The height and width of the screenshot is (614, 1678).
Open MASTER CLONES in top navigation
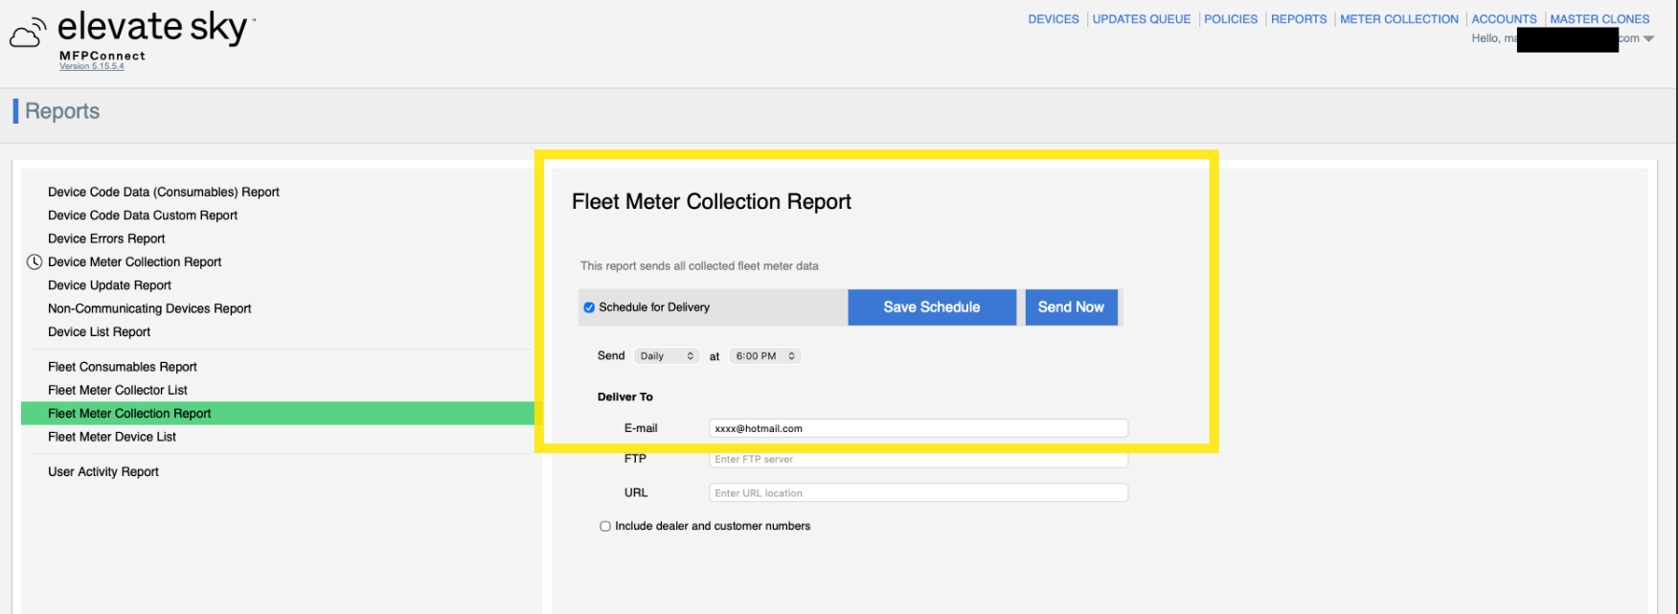[x=1599, y=19]
